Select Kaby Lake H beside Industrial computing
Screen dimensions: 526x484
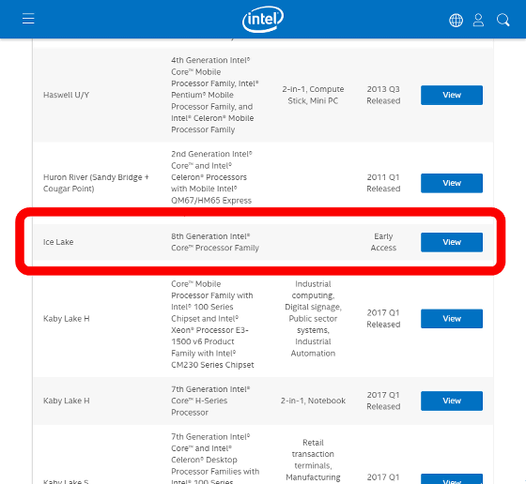66,319
